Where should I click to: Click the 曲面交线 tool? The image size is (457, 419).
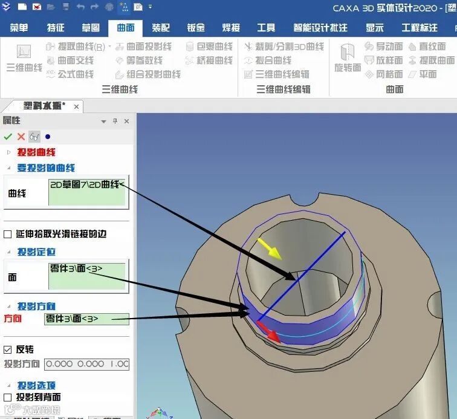70,60
